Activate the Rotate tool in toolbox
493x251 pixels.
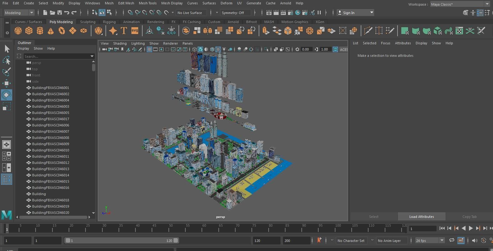tap(7, 95)
